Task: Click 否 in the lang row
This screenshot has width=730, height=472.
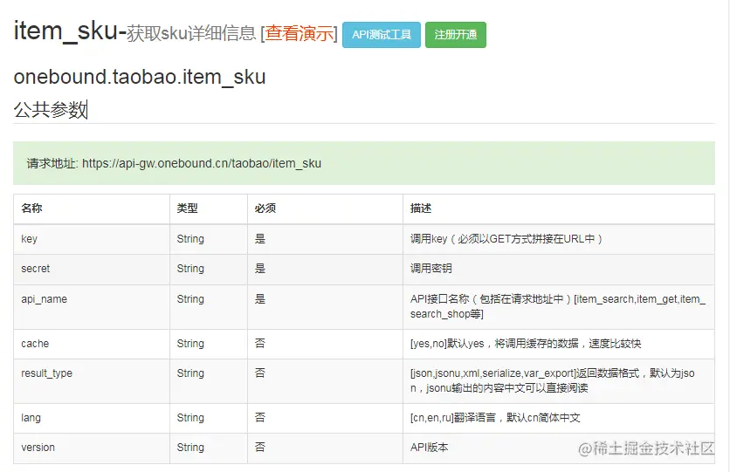Action: point(260,418)
